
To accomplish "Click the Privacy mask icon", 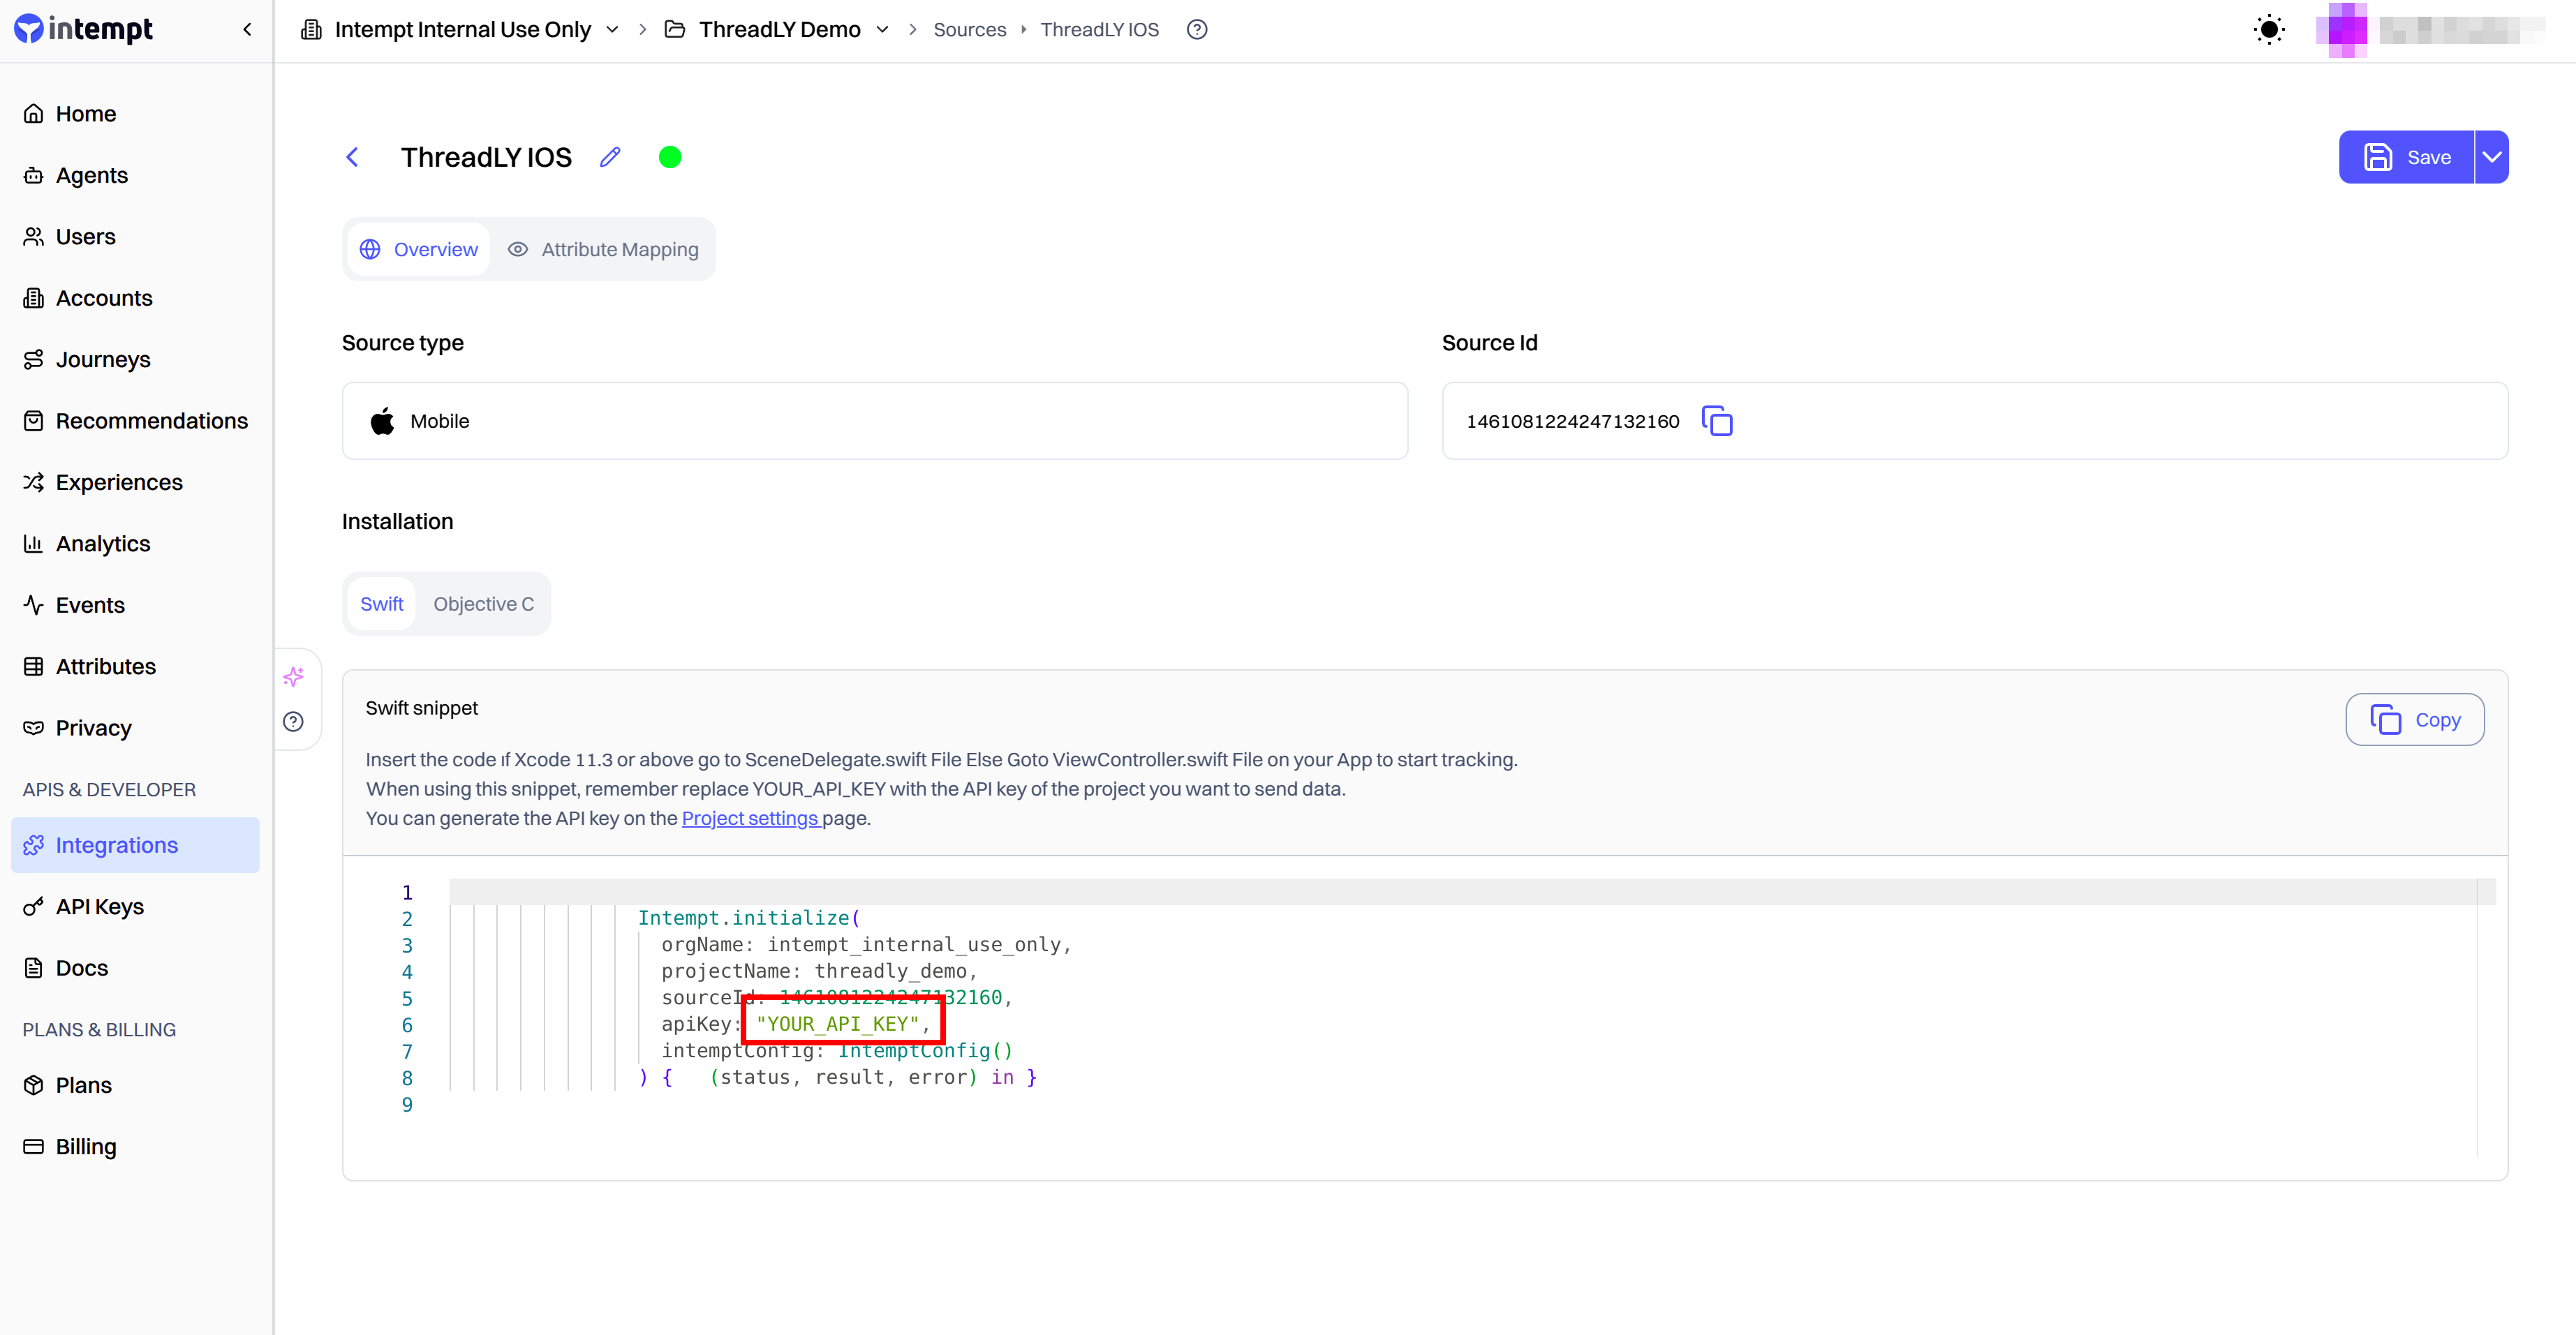I will point(34,728).
